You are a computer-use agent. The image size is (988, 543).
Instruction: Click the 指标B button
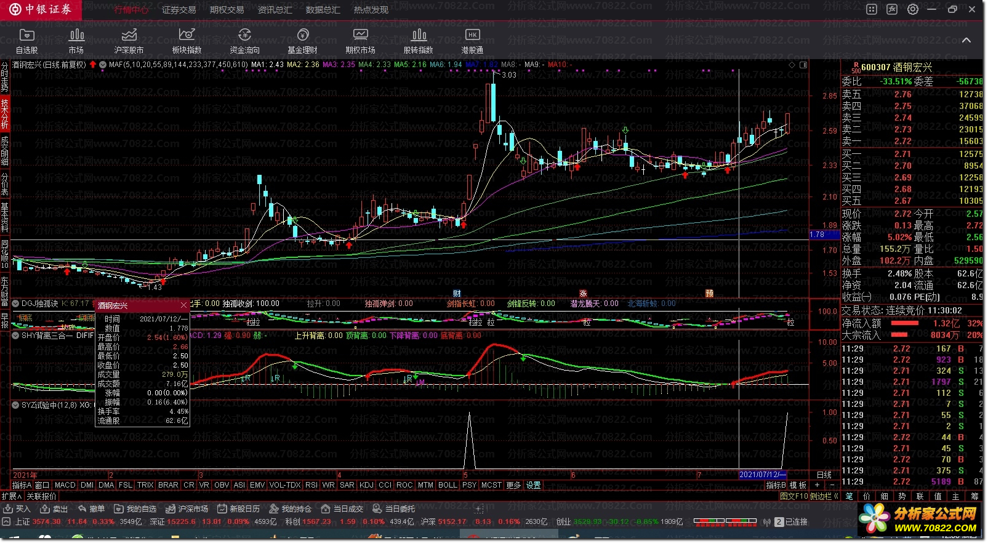point(776,485)
